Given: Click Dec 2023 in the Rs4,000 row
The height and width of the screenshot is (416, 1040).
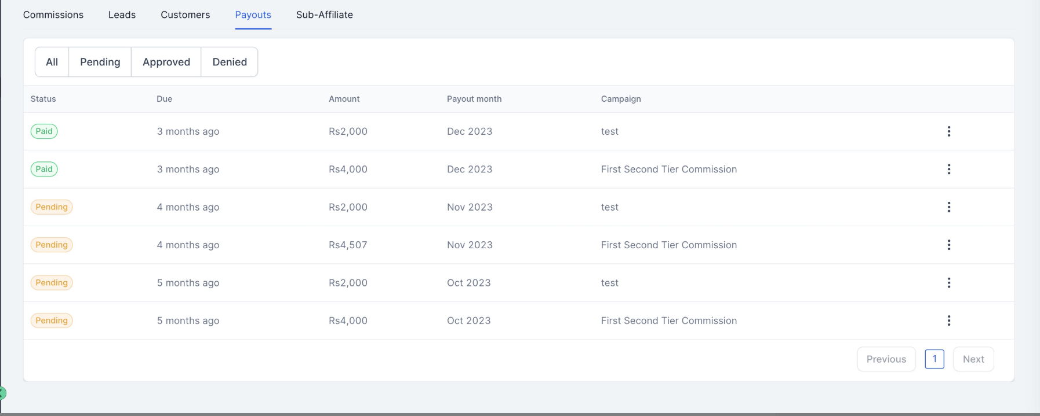Looking at the screenshot, I should tap(470, 169).
